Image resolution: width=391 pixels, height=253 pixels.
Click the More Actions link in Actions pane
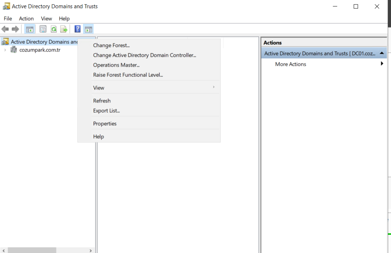[291, 64]
